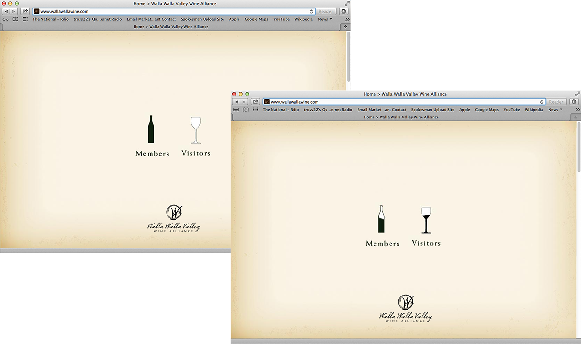Click the full dark wine bottle in rear window
This screenshot has height=344, width=581.
tap(151, 129)
